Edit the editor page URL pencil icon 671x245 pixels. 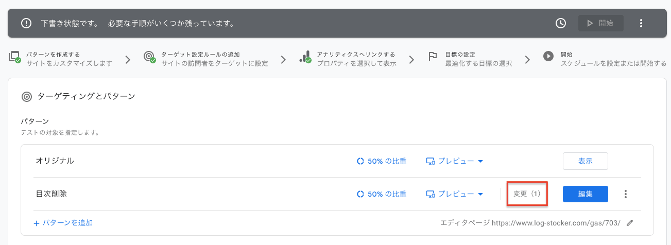point(630,223)
